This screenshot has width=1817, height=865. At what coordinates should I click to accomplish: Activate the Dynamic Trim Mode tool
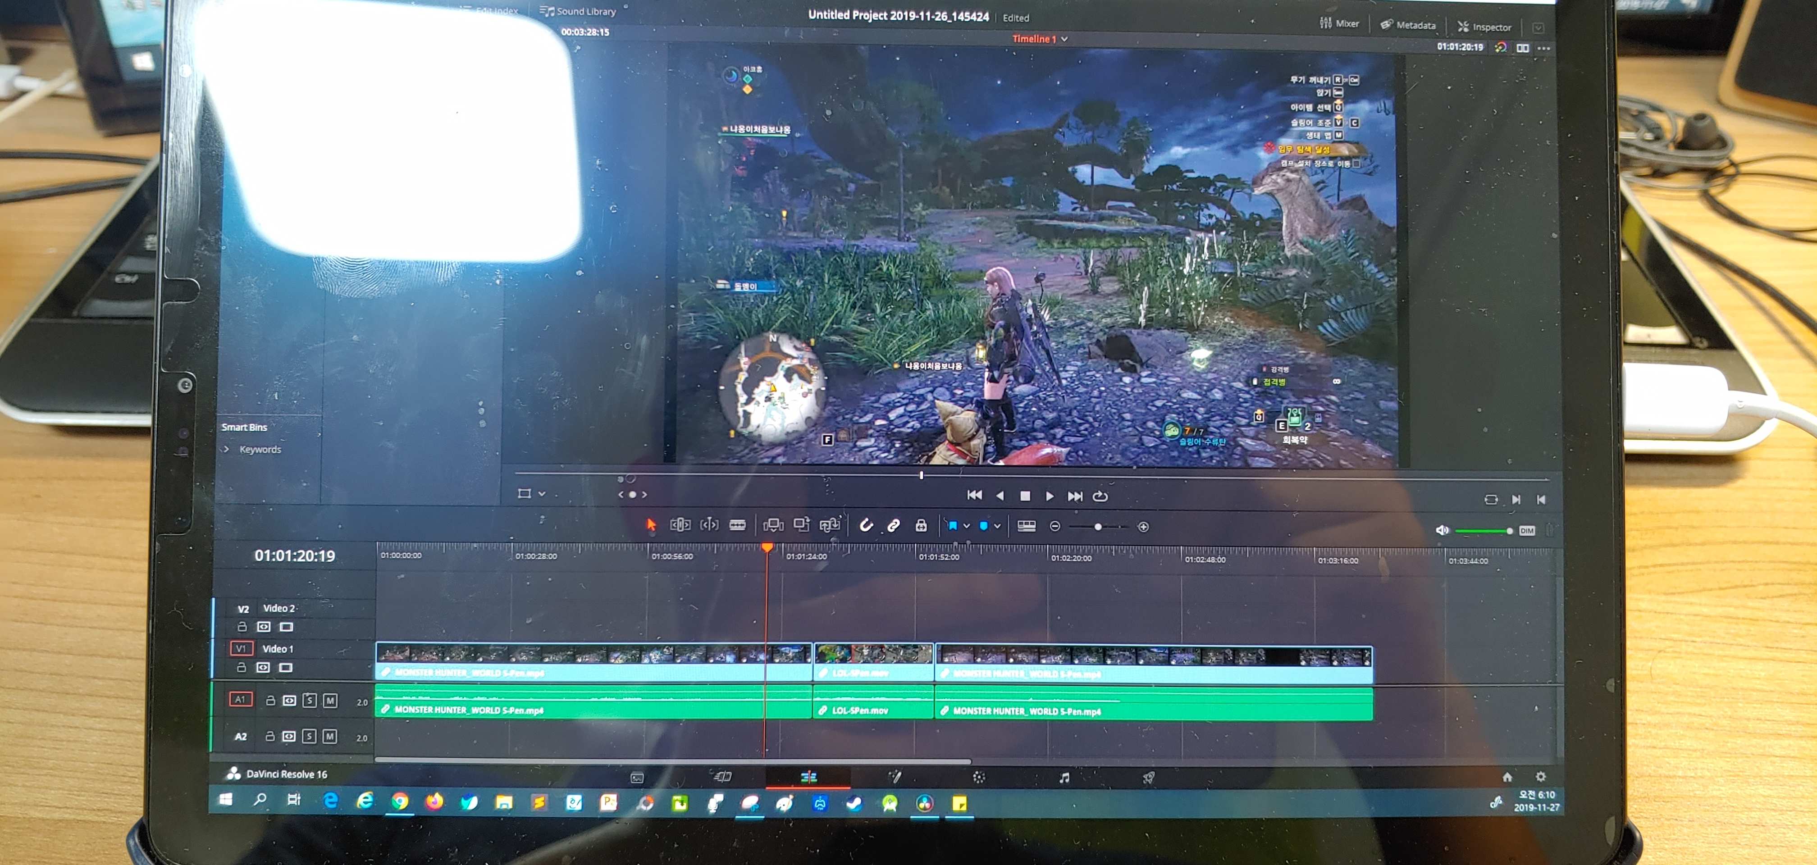pyautogui.click(x=709, y=524)
